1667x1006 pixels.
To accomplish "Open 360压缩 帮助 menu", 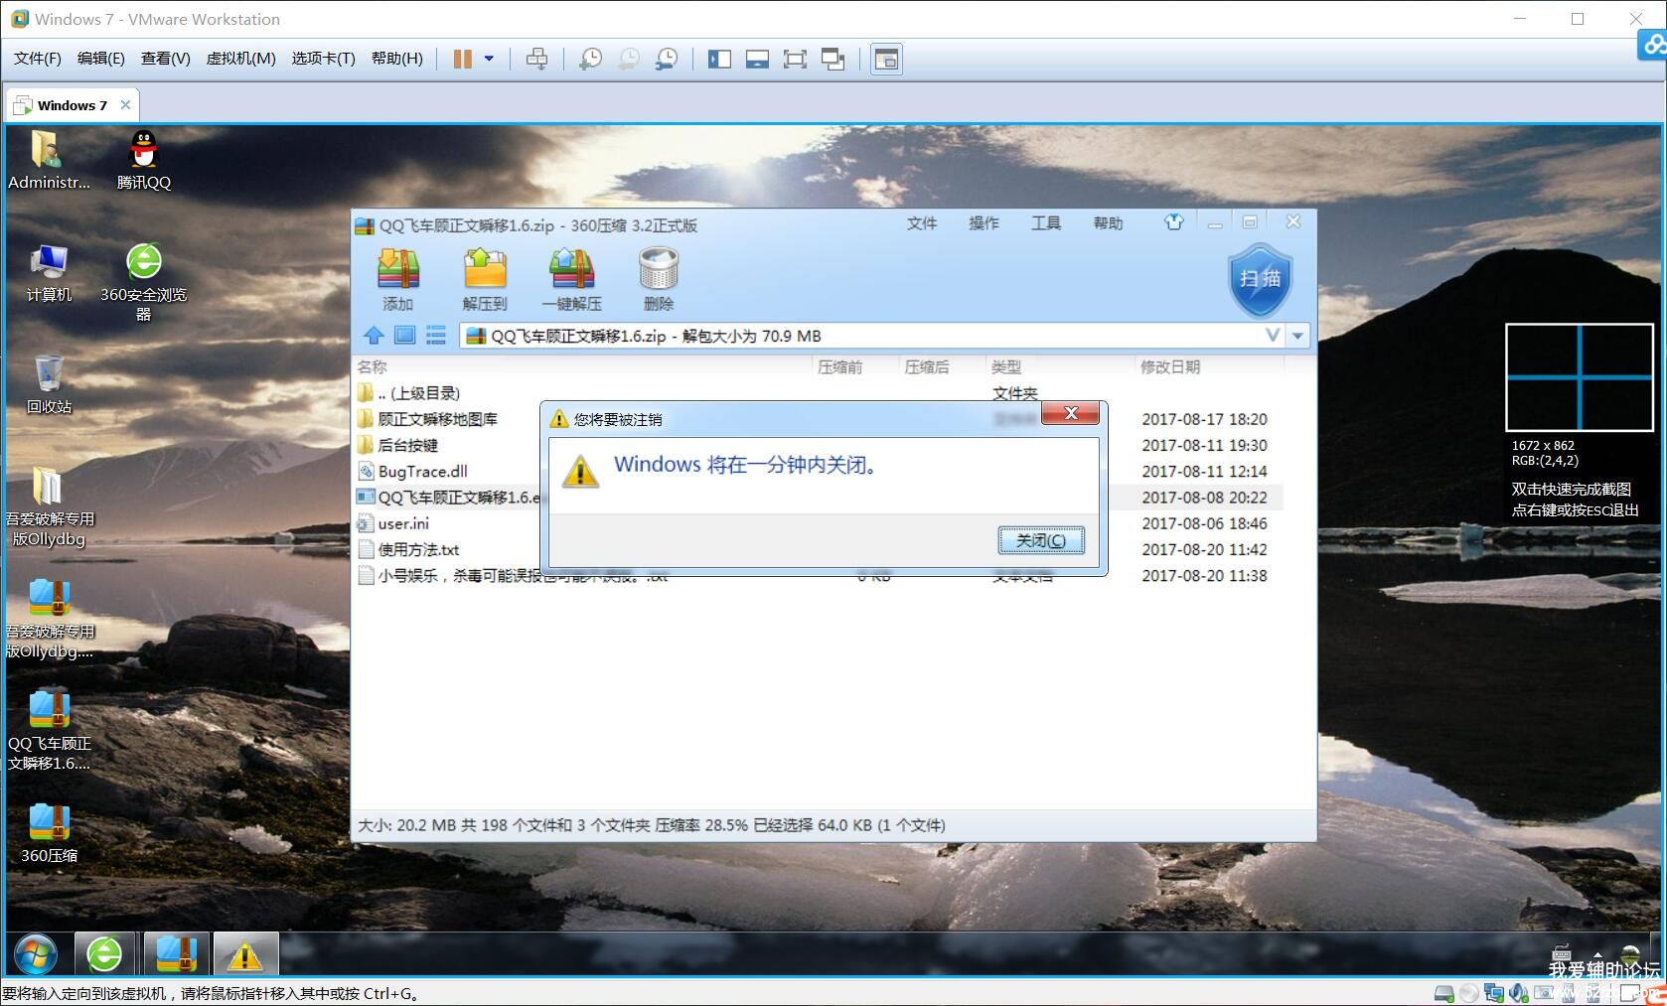I will (1108, 223).
